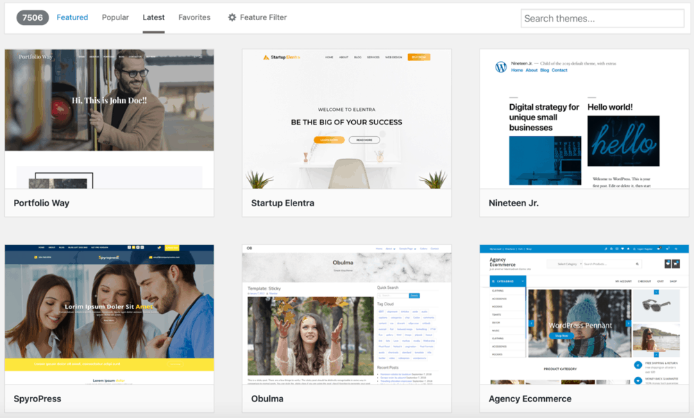Click the Search button in Obulma Quick Search
This screenshot has height=418, width=694.
[414, 296]
